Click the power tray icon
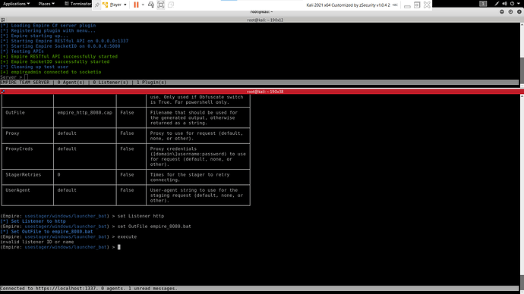 point(512,4)
